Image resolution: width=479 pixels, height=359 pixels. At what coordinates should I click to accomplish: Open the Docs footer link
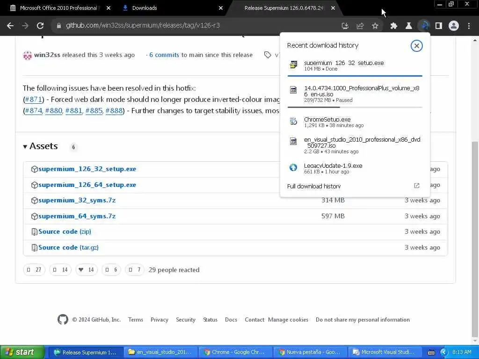pyautogui.click(x=231, y=320)
